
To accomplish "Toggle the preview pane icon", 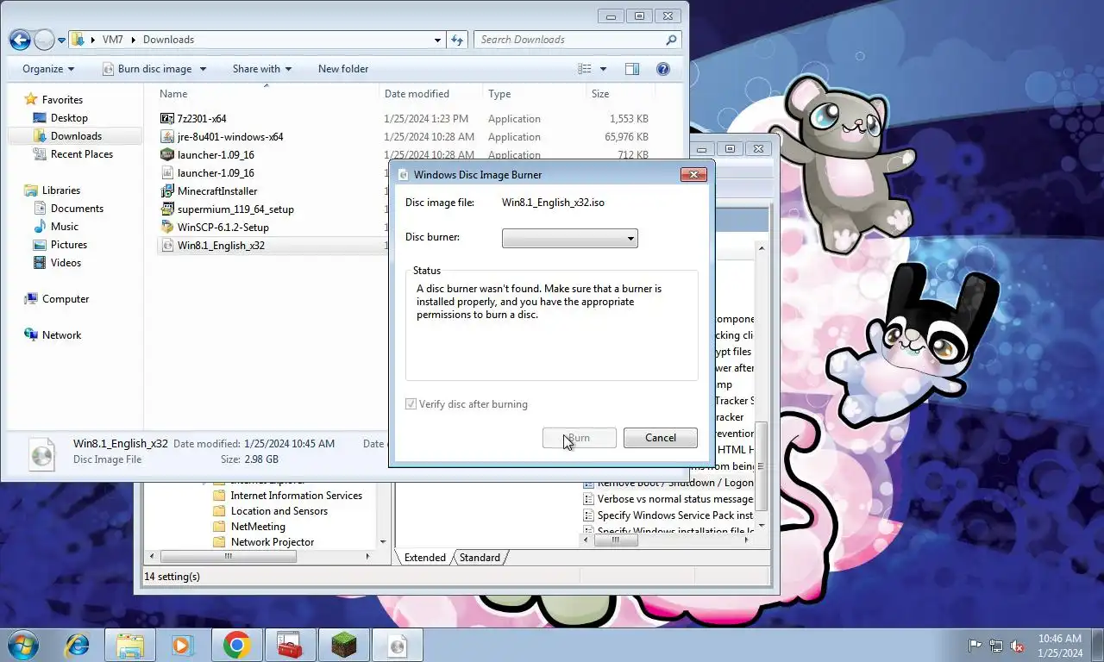I will (632, 69).
